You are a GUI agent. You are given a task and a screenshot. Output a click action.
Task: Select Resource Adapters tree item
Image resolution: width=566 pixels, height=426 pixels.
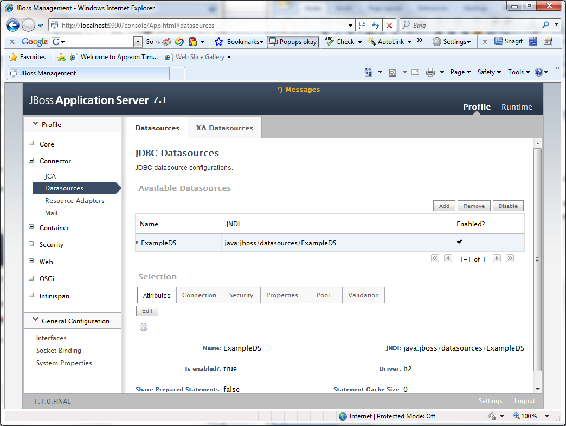tap(75, 201)
